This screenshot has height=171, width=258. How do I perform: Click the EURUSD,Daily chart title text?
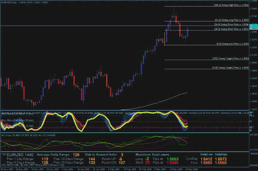(x=9, y=2)
